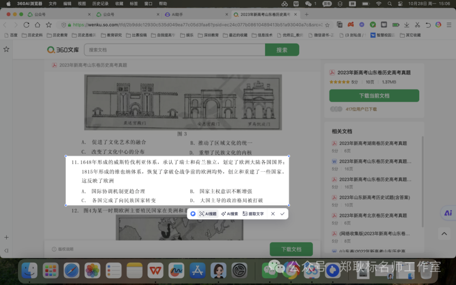The height and width of the screenshot is (285, 456).
Task: Click the 下载当前文档 button
Action: point(374,96)
